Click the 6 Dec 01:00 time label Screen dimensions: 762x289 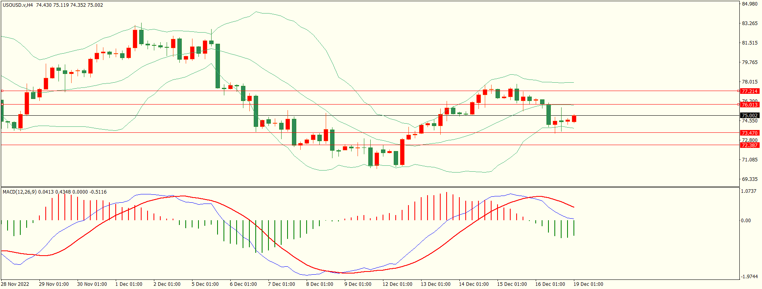click(243, 284)
